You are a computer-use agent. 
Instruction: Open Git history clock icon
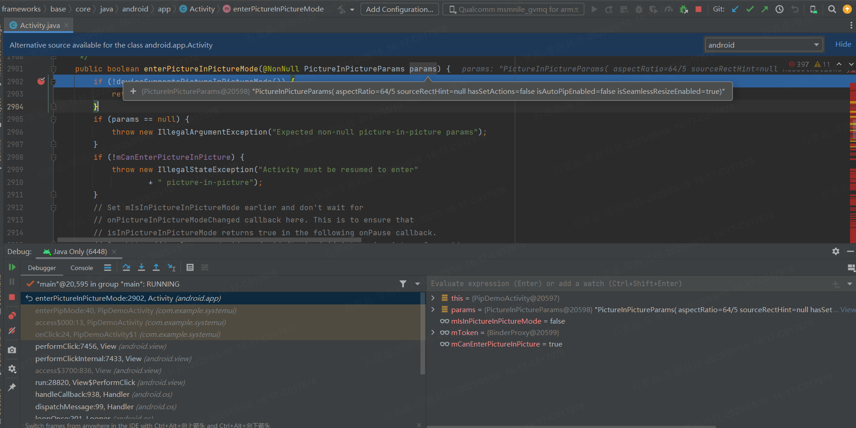click(x=780, y=9)
